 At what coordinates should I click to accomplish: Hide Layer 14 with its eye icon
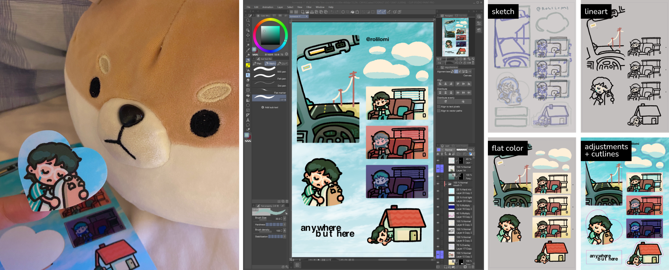438,168
